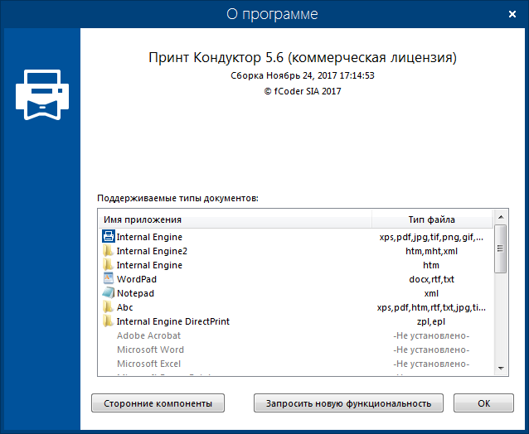Screen dimensions: 529x434
Task: Select the Internal Engine2 entry
Action: tap(296, 251)
